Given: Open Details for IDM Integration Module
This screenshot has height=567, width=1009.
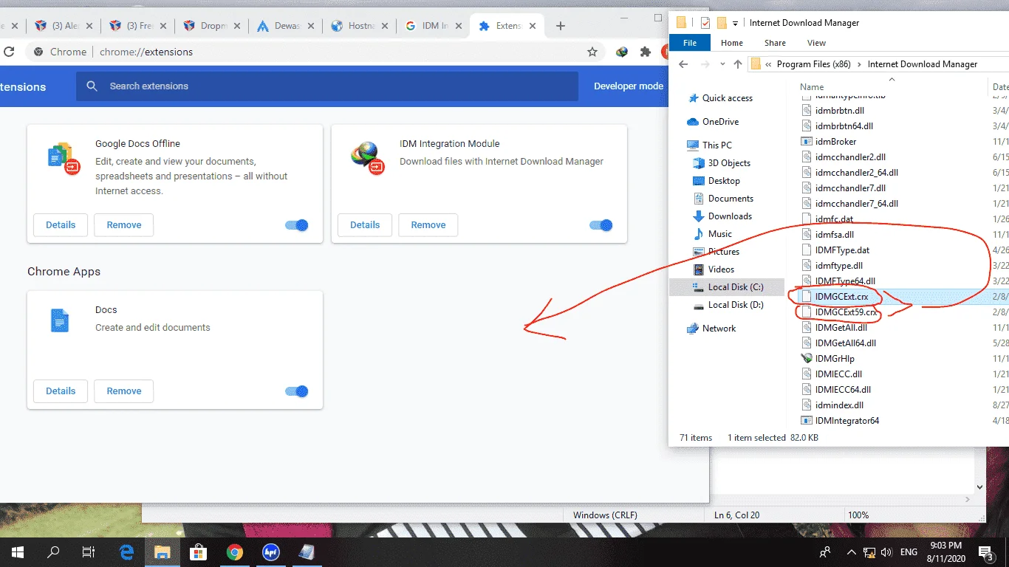Looking at the screenshot, I should click(365, 225).
